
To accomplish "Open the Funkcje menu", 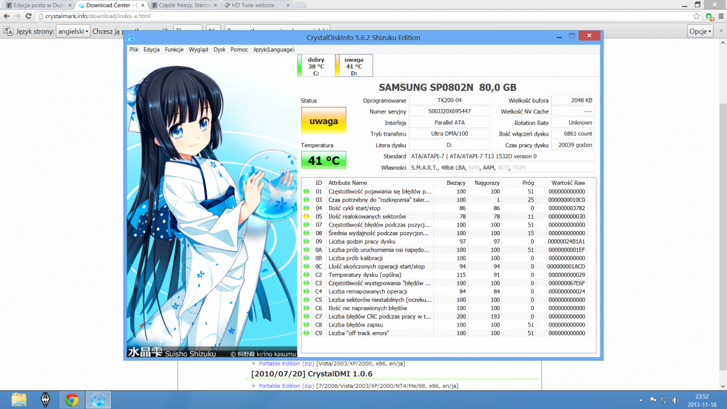I will [174, 50].
